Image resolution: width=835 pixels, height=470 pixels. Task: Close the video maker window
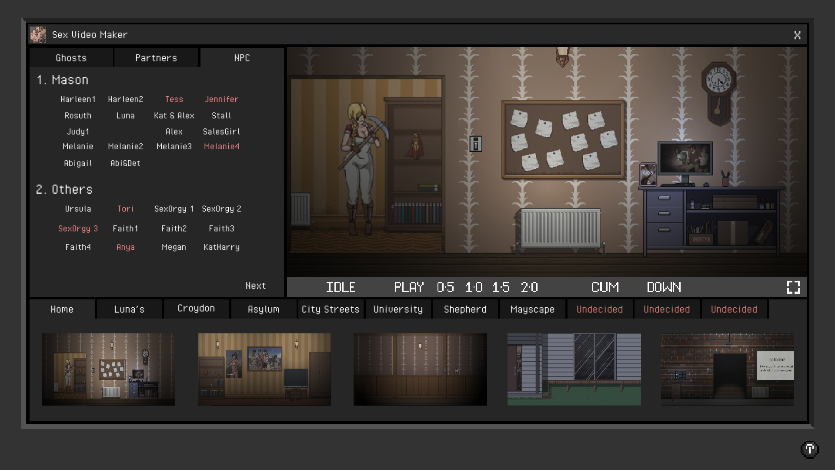pyautogui.click(x=797, y=35)
